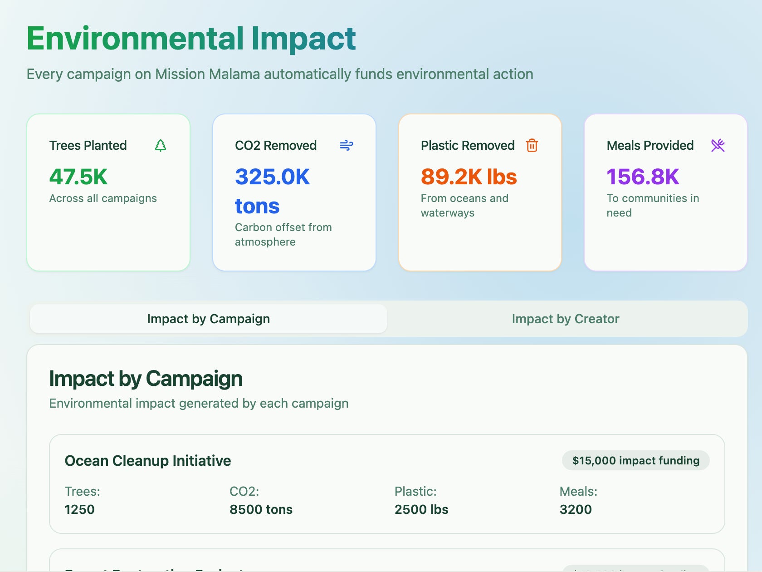The height and width of the screenshot is (572, 762).
Task: Click the $15,000 impact funding badge
Action: 636,460
